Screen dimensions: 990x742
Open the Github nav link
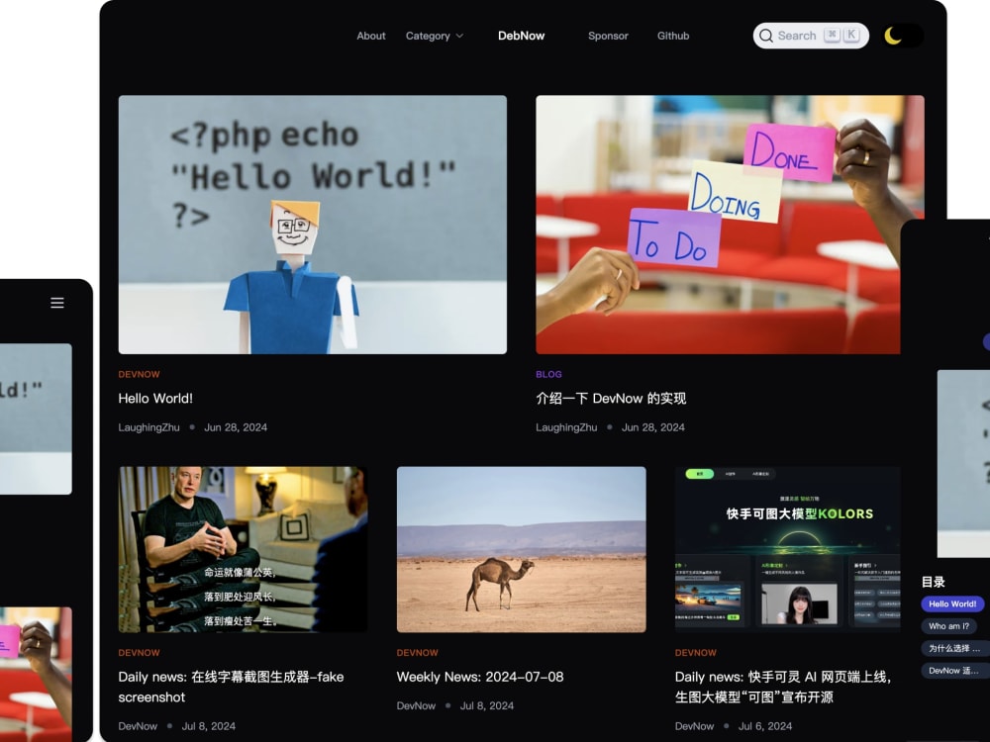pyautogui.click(x=673, y=36)
